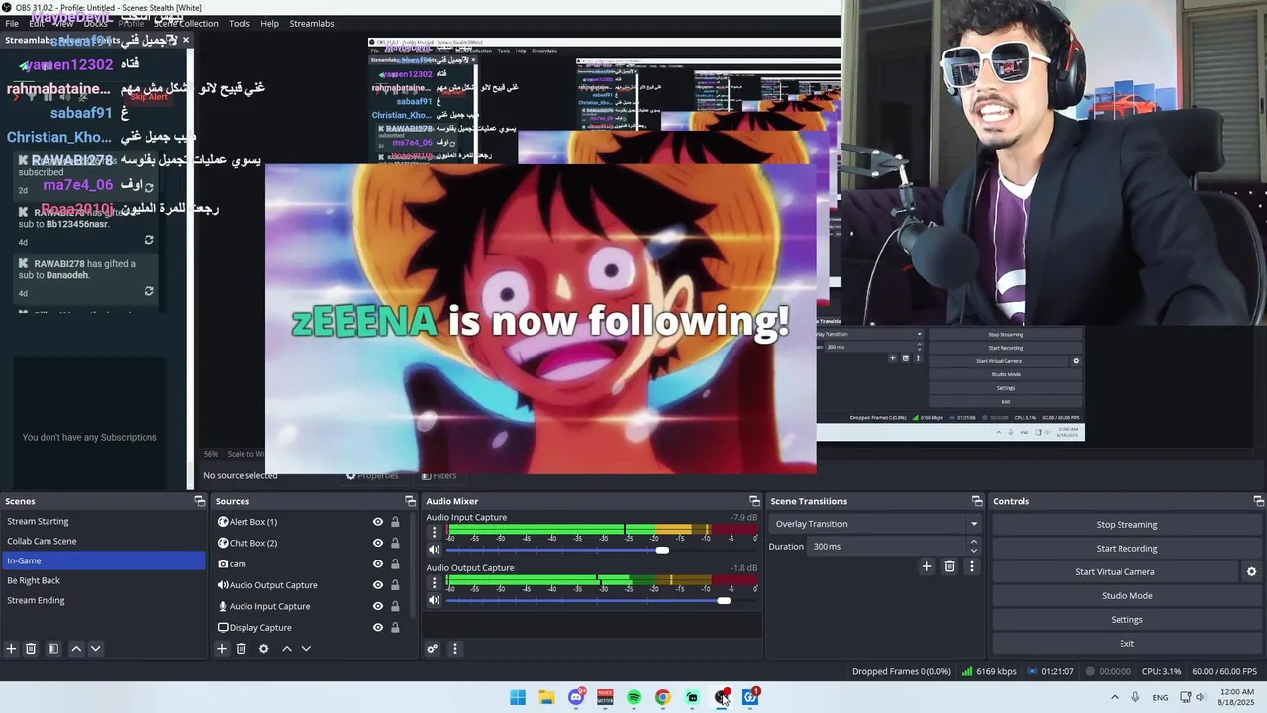Click the transition Duration 300 ms field

point(888,547)
